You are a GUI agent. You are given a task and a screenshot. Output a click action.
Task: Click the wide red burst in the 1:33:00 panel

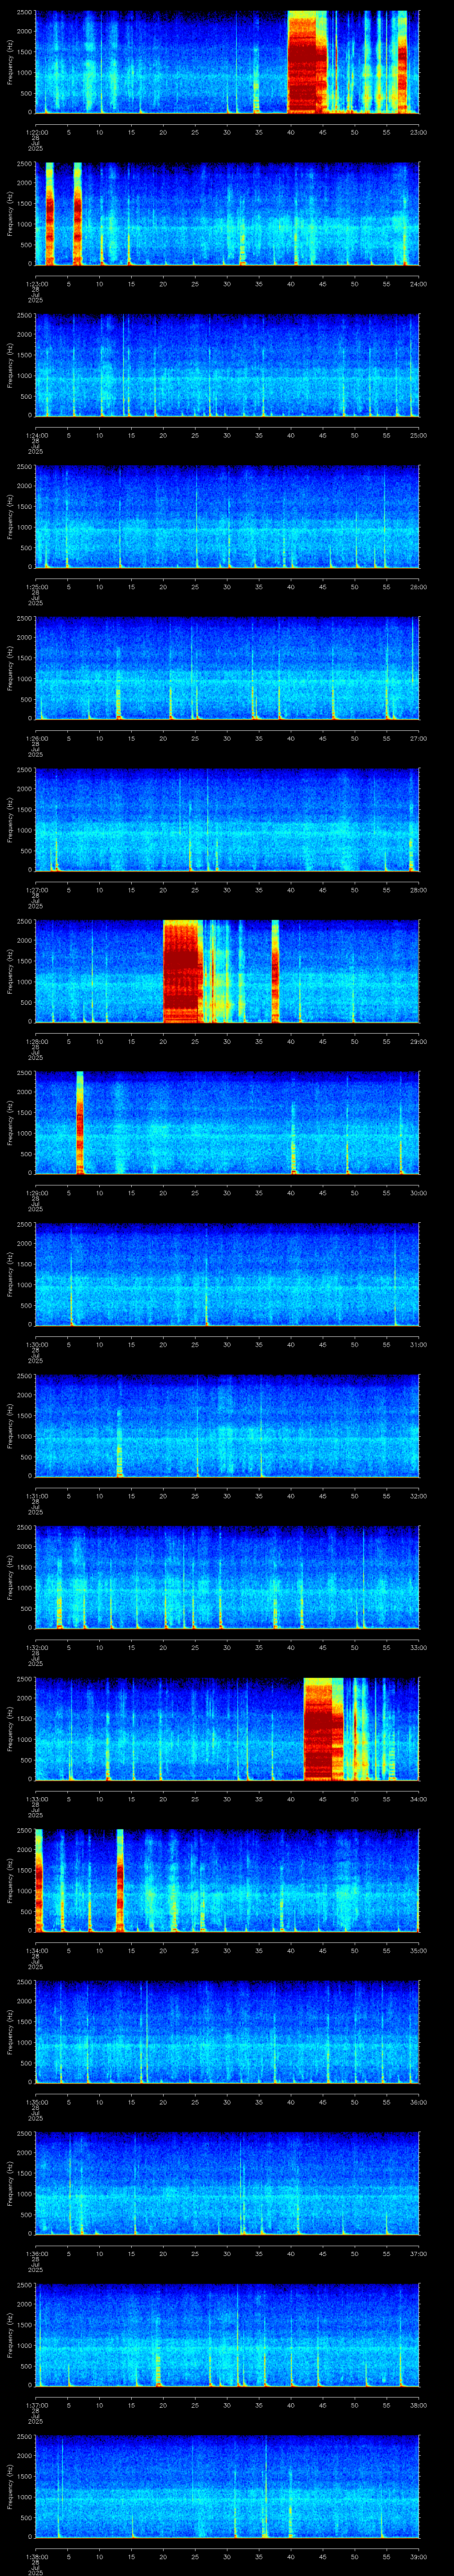coord(323,1729)
